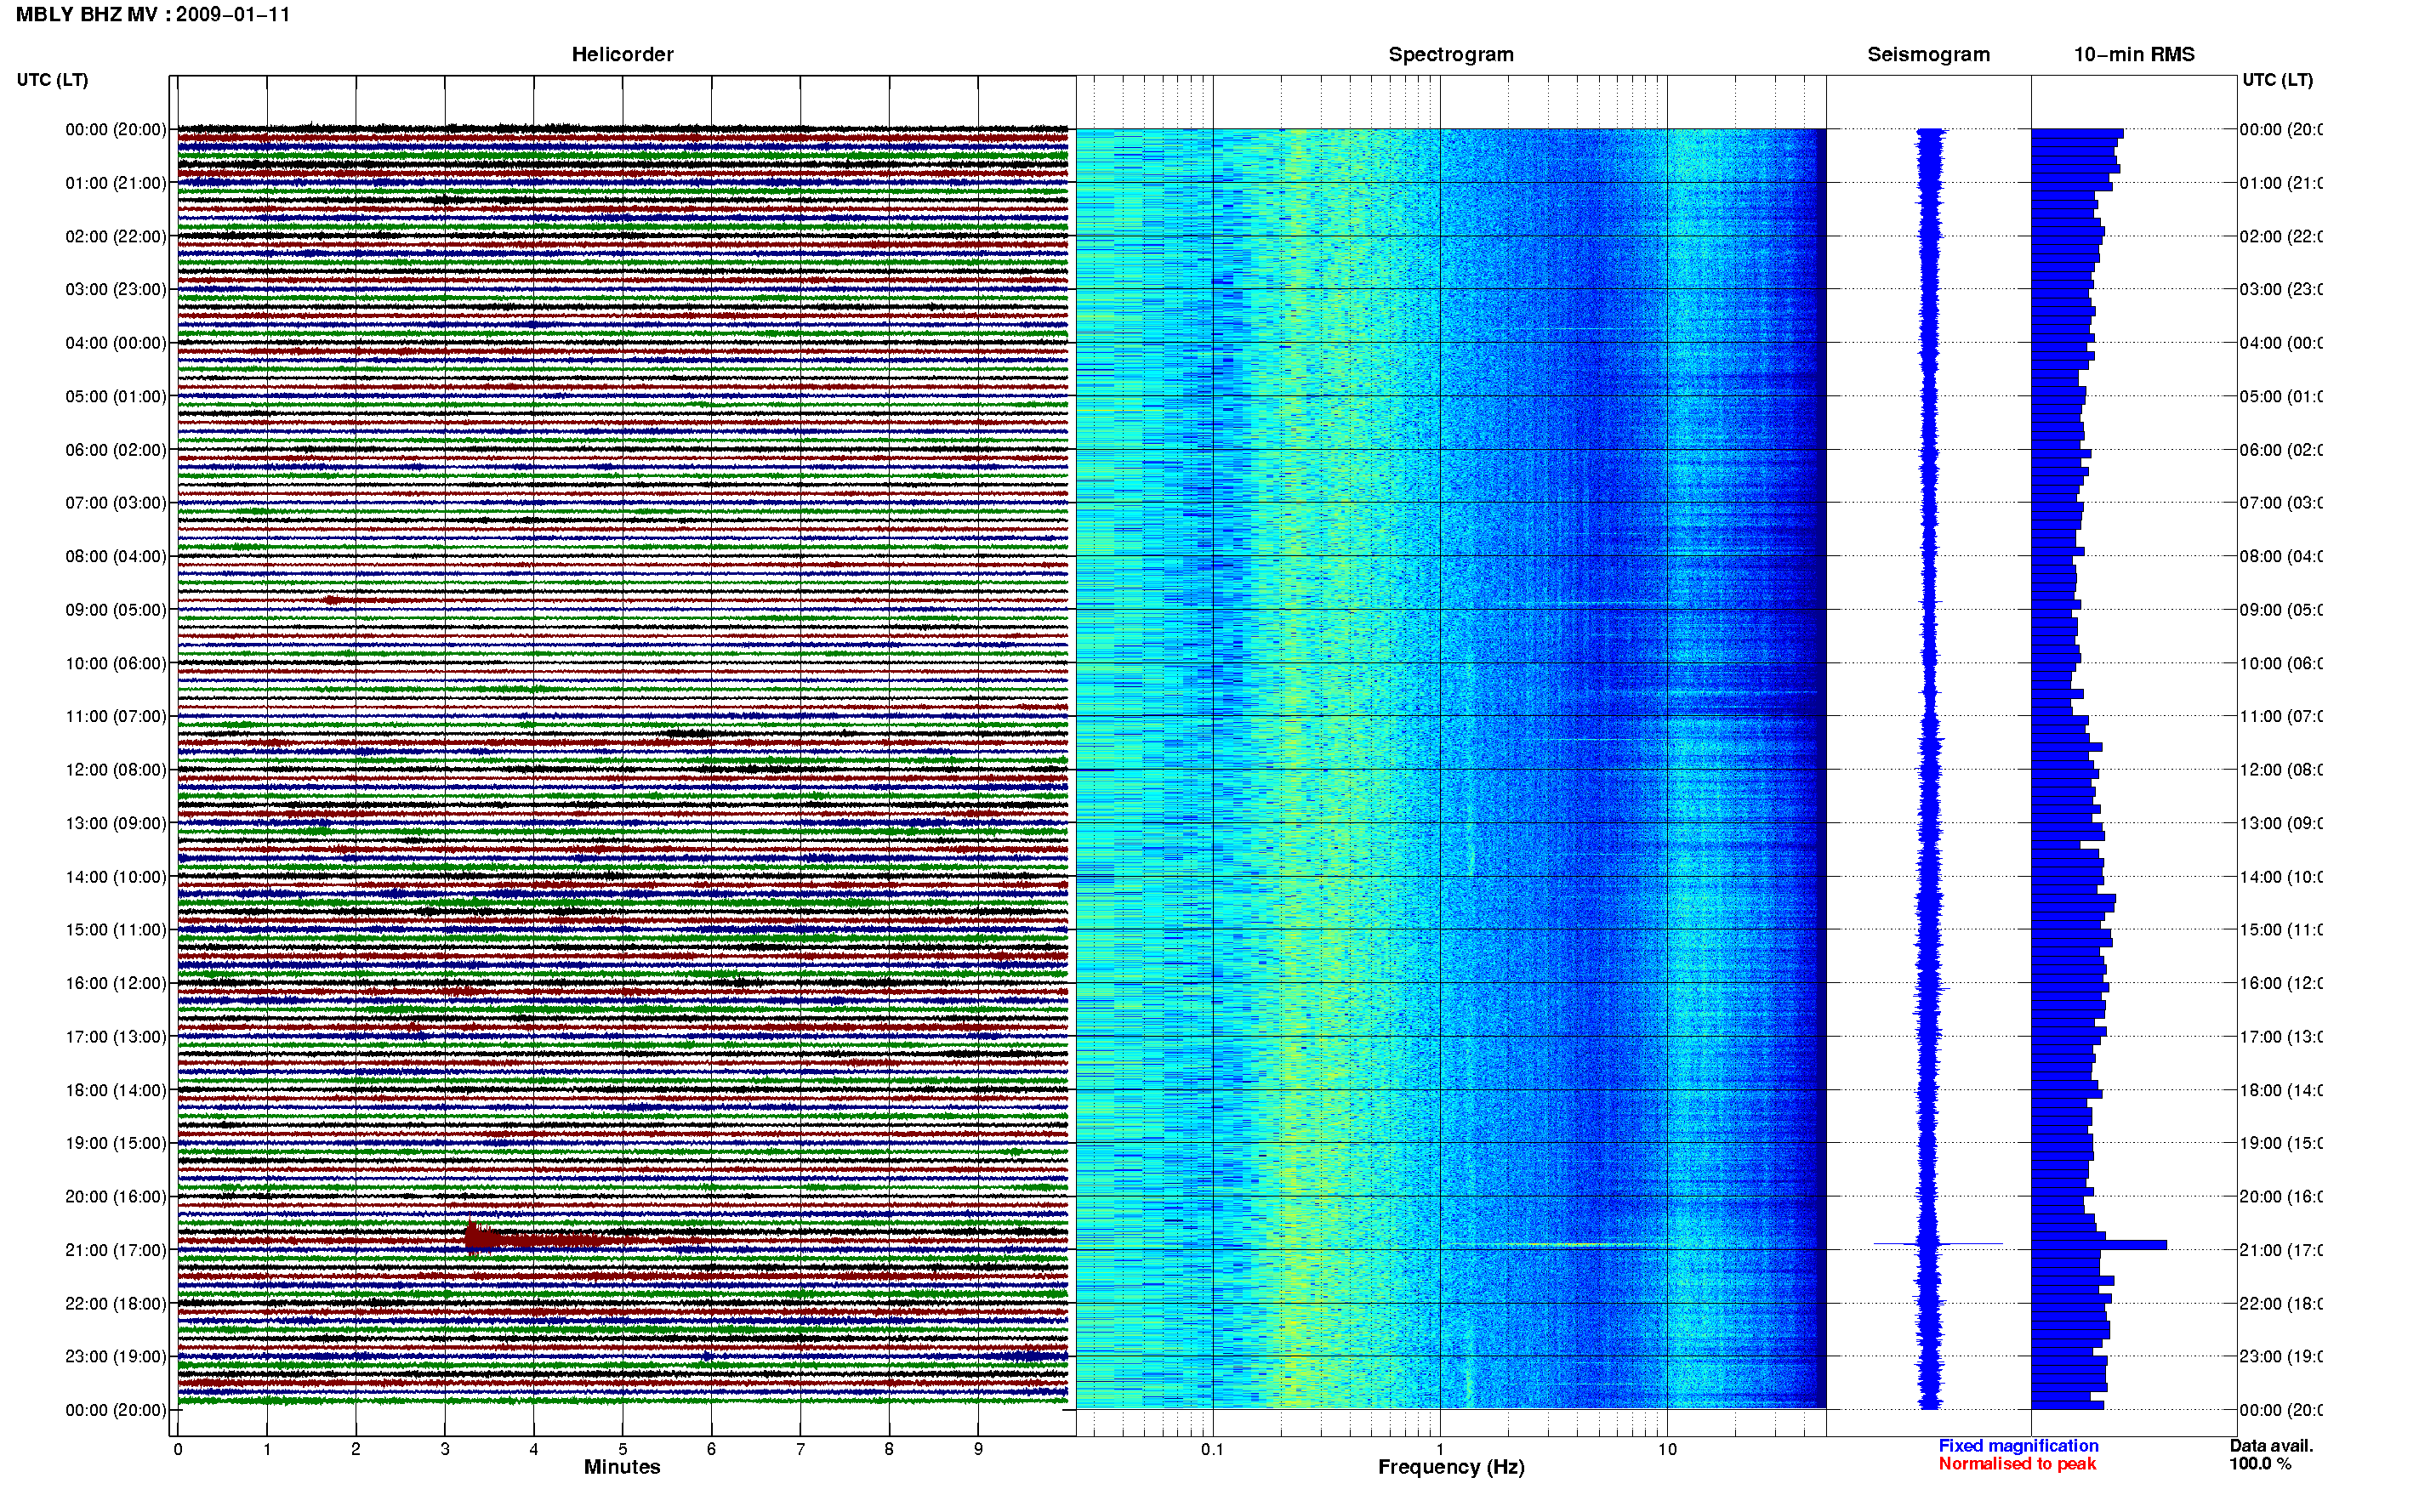
Task: Click the 'Frequency (Hz)' axis title
Action: 1451,1467
